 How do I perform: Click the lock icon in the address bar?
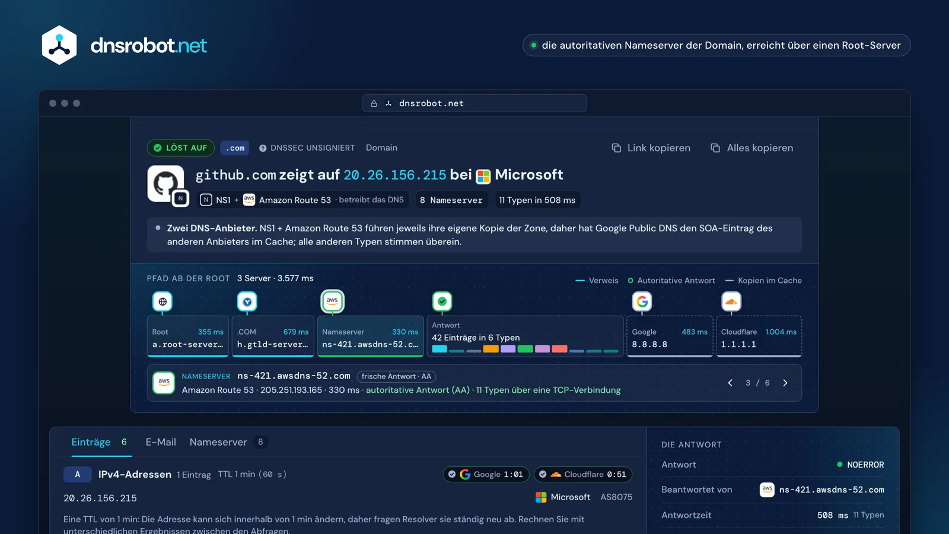(374, 103)
